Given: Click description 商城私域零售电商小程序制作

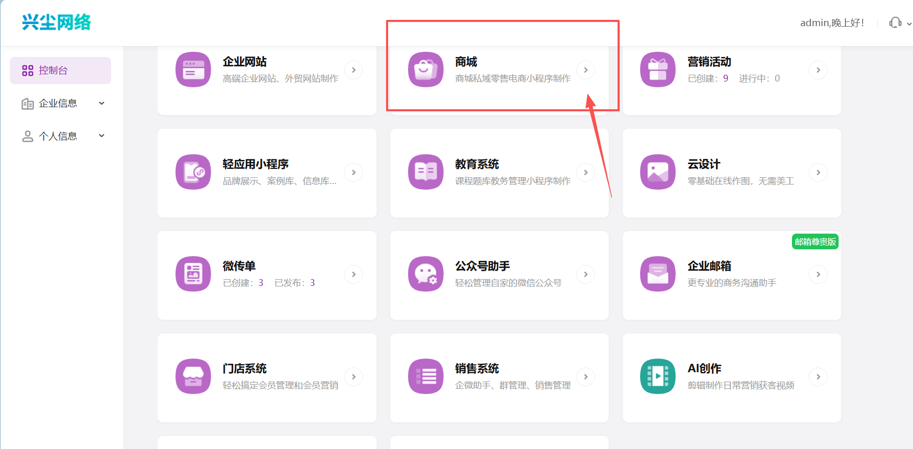Looking at the screenshot, I should (x=513, y=78).
